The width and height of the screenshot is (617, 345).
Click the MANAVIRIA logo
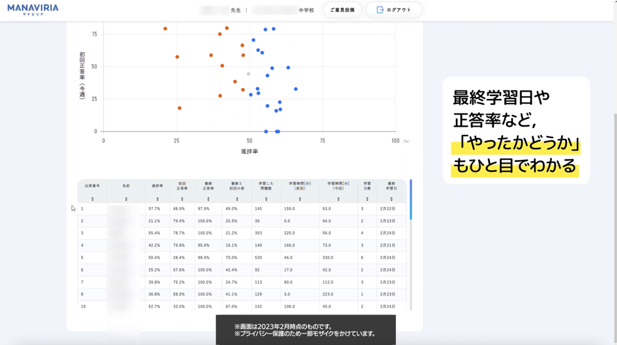[33, 9]
